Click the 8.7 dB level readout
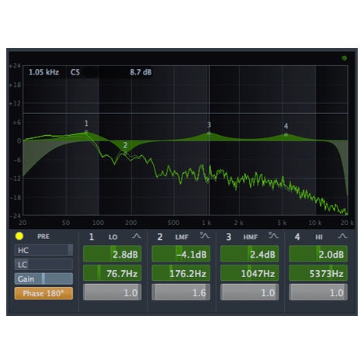 pos(140,72)
